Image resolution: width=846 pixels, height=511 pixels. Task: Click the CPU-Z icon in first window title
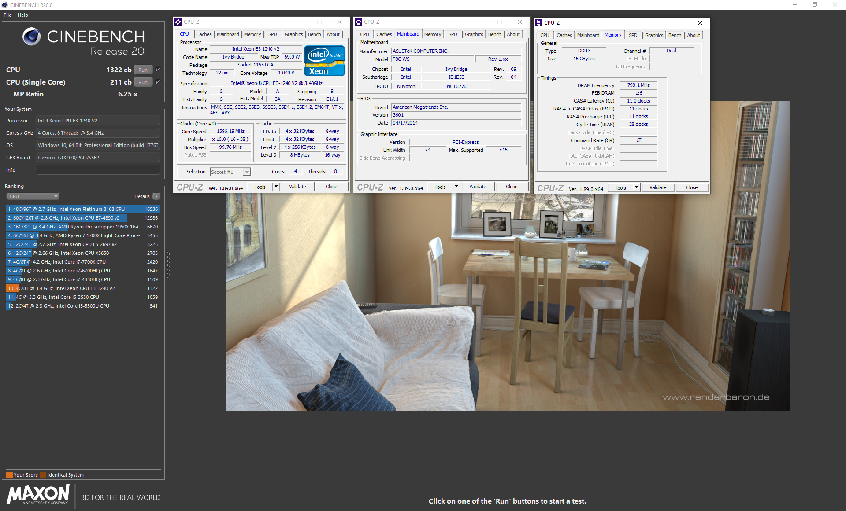(x=178, y=22)
